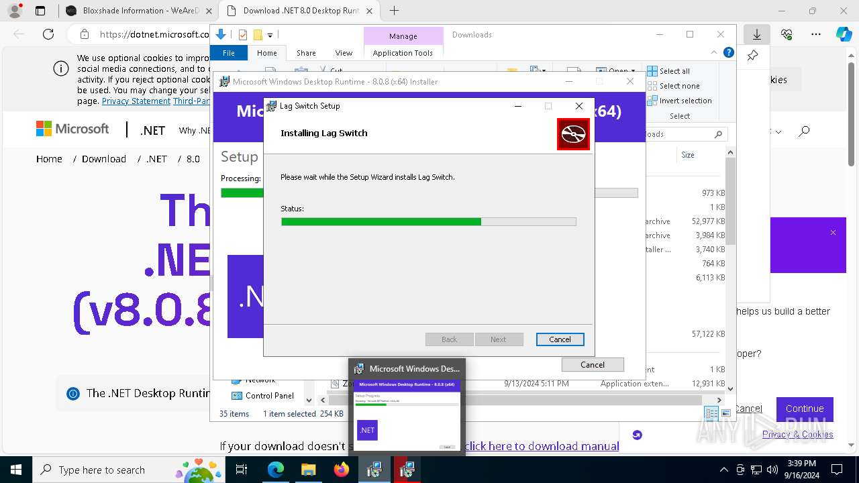The height and width of the screenshot is (483, 859).
Task: Open the Copilot sidebar icon
Action: [844, 34]
